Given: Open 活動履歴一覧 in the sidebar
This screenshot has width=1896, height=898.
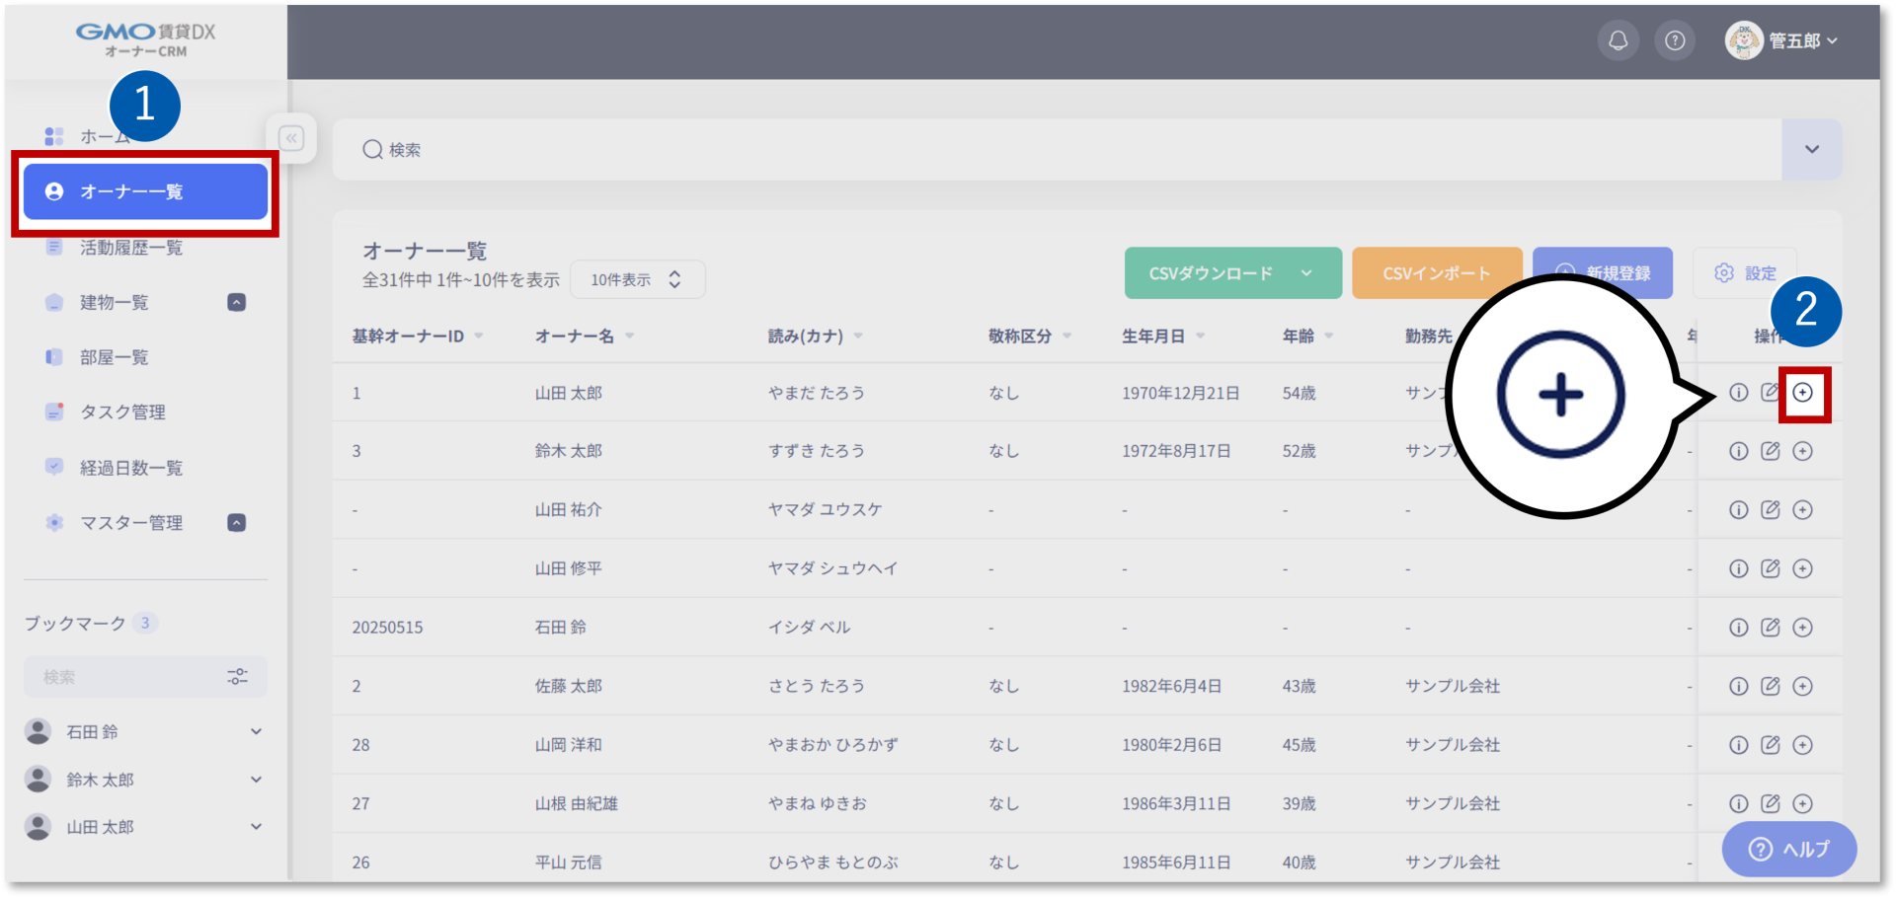Looking at the screenshot, I should [x=131, y=248].
